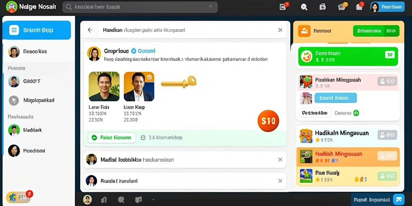Close the Handkan header bar
The width and height of the screenshot is (412, 206).
click(x=280, y=30)
